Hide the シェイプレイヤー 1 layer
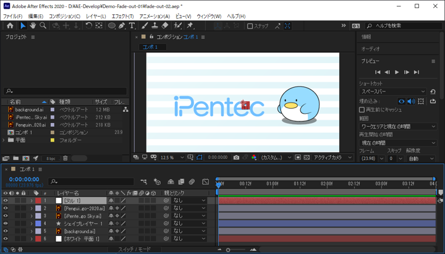Image resolution: width=445 pixels, height=254 pixels. (x=6, y=224)
